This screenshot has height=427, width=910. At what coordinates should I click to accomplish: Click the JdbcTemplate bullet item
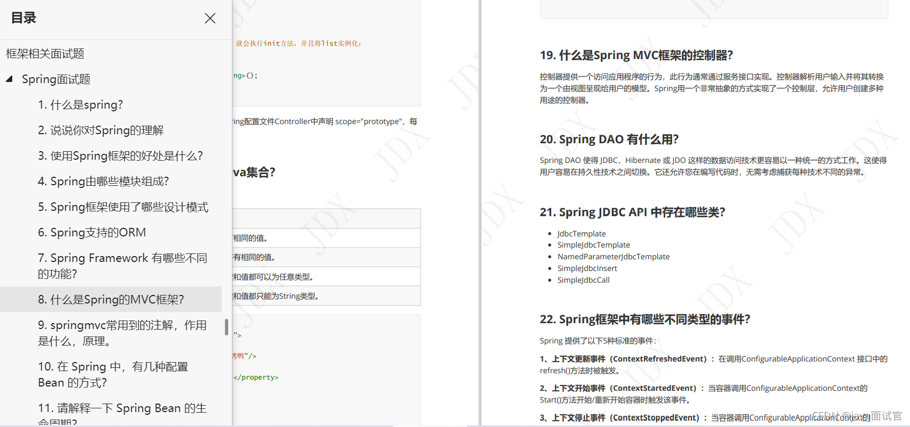click(x=582, y=234)
